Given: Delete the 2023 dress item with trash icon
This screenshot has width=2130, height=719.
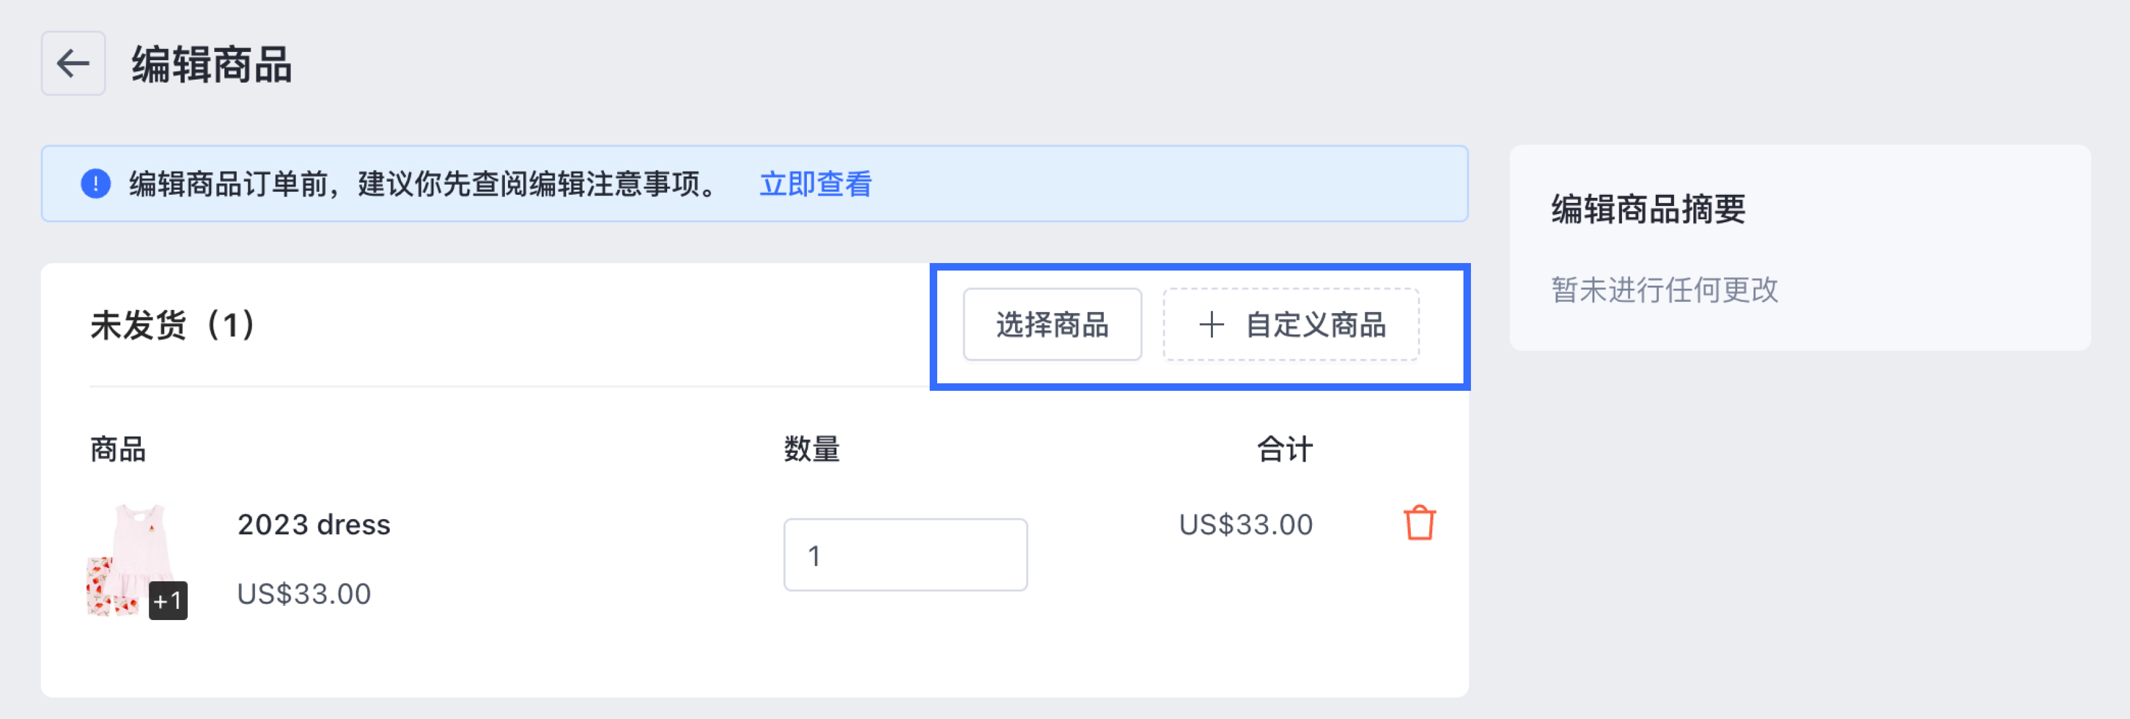Looking at the screenshot, I should coord(1419,523).
